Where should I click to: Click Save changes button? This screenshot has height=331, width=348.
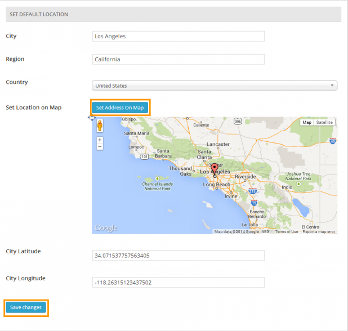(26, 307)
